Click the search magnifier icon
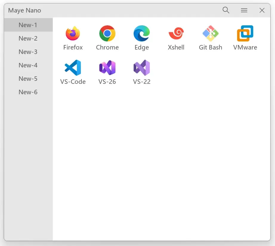This screenshot has width=275, height=246. pos(226,10)
